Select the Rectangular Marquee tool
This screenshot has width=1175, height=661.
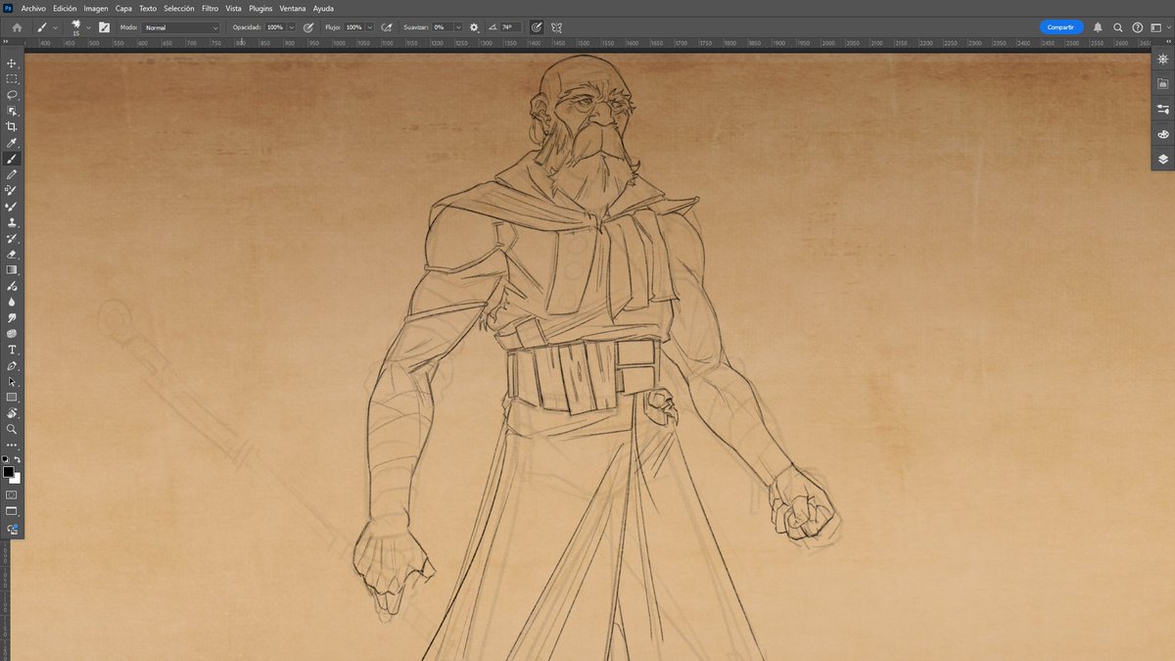click(x=12, y=78)
